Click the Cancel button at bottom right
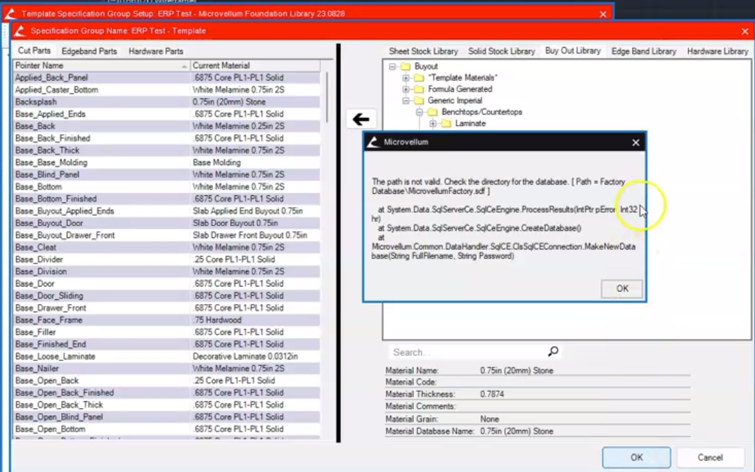 click(710, 457)
